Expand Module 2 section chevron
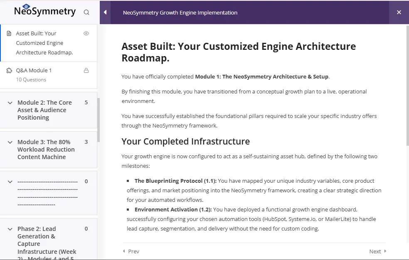Screen dimensions: 409x260 coord(10,103)
